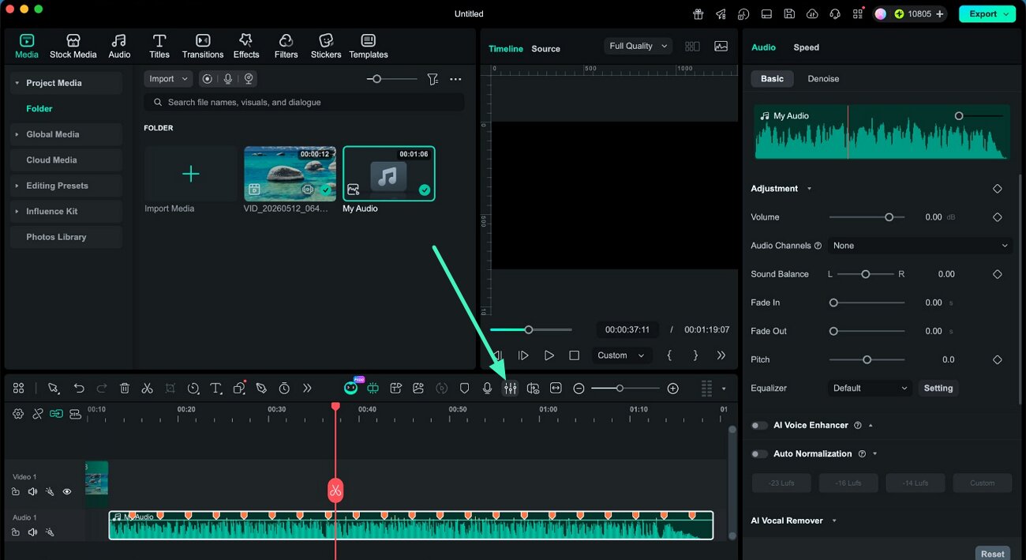Switch to the Source preview tab
Screen dimensions: 1026x560
(545, 49)
